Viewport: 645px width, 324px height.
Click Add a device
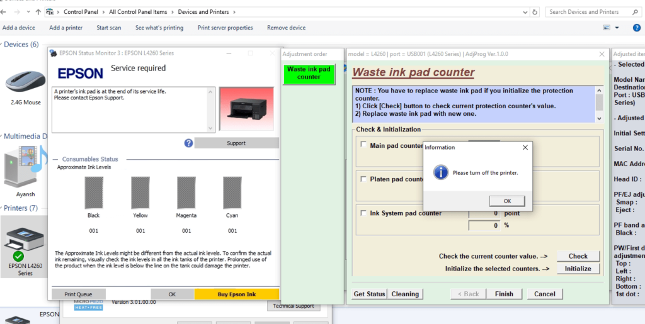[18, 28]
